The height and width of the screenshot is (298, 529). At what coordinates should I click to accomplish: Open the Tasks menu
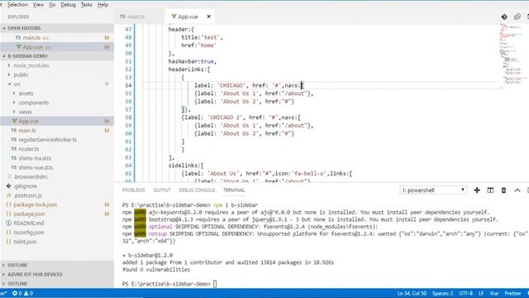(x=86, y=5)
